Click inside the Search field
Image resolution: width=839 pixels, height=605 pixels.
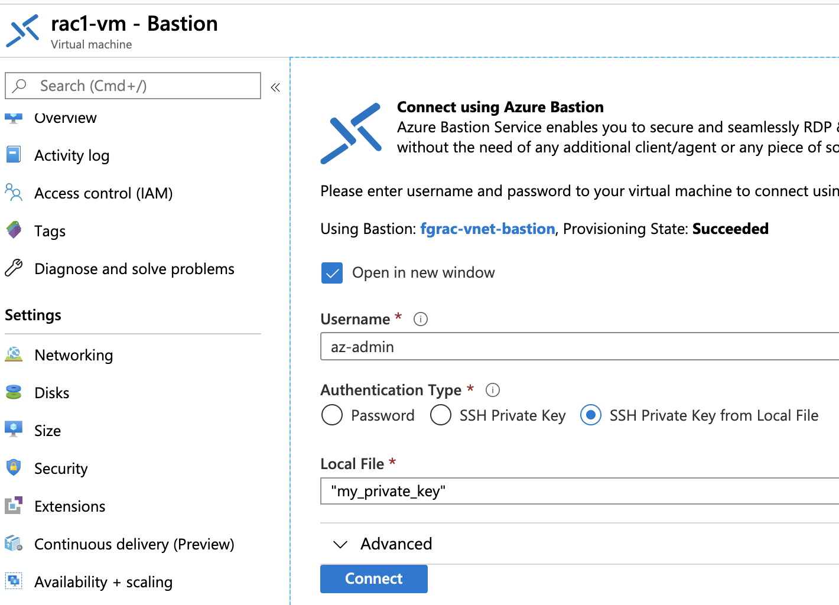(x=132, y=86)
